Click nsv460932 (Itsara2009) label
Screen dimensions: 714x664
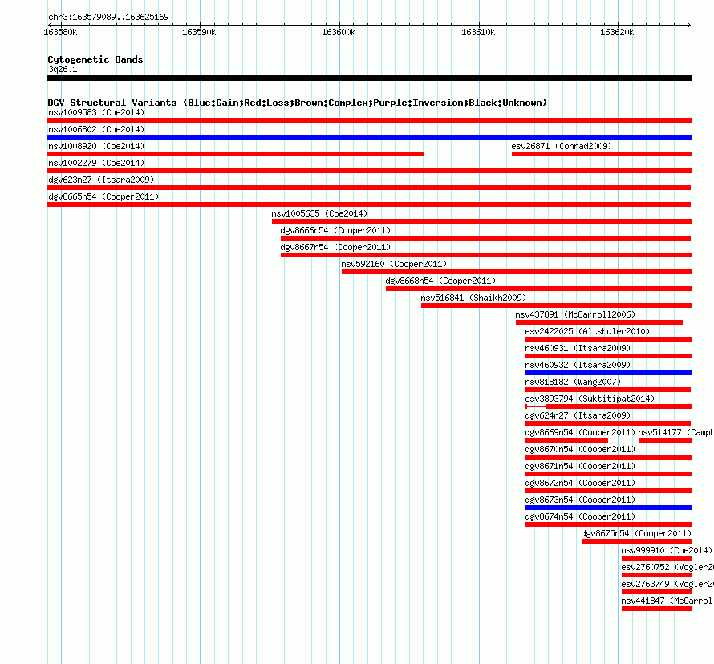pyautogui.click(x=578, y=365)
